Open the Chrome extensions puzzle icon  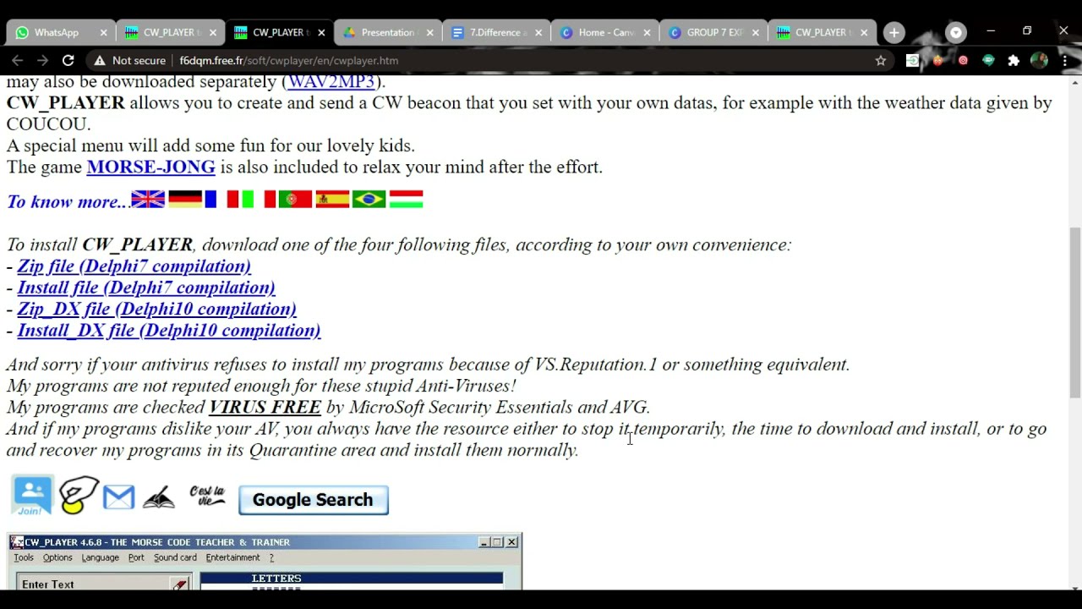pyautogui.click(x=1014, y=60)
